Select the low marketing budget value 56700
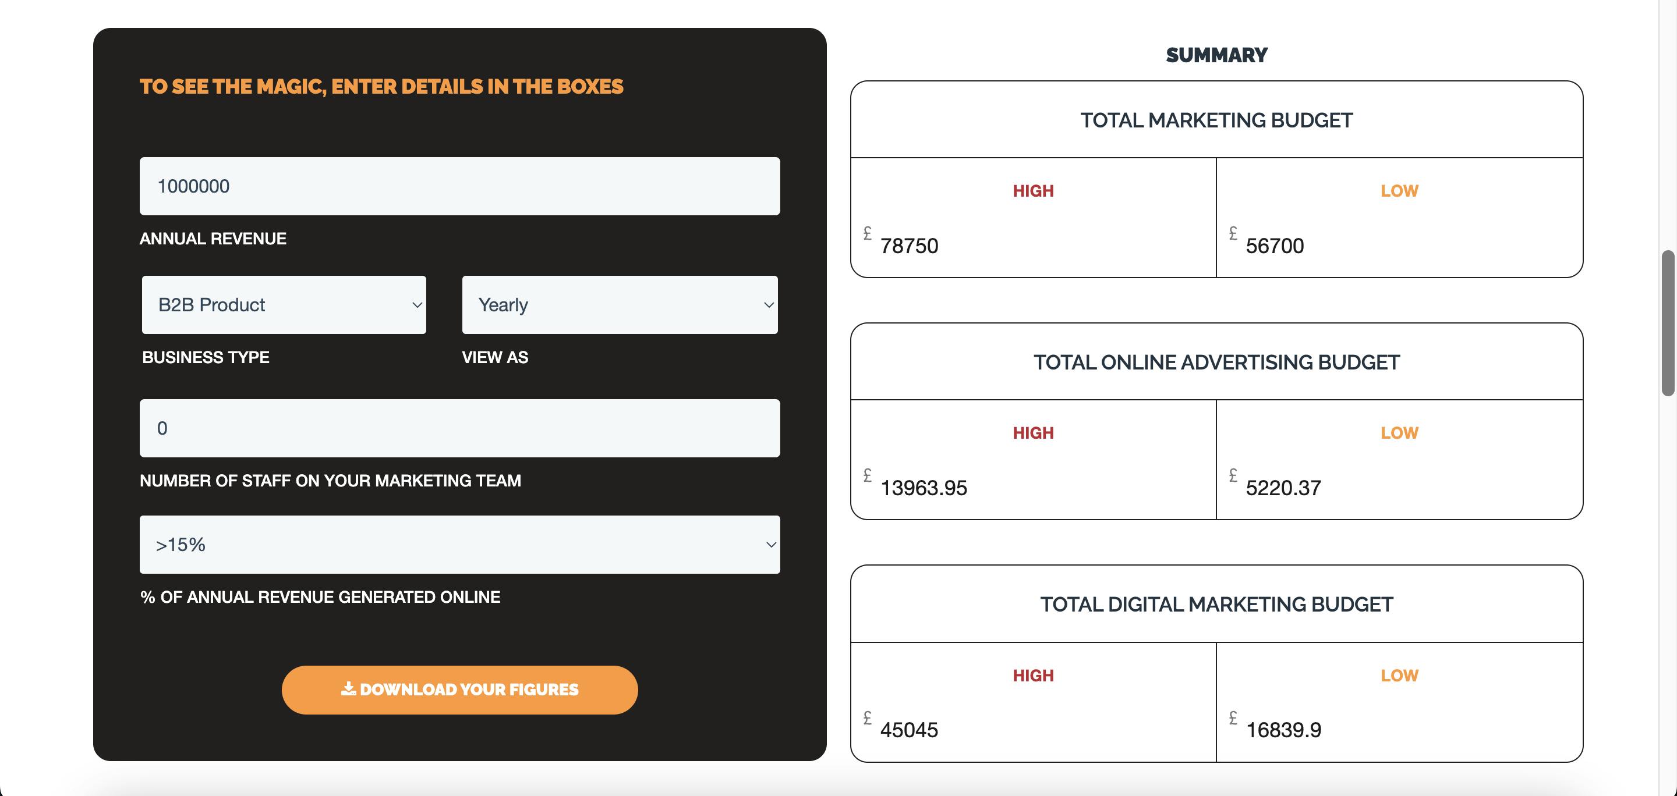The image size is (1677, 796). click(1275, 246)
